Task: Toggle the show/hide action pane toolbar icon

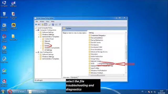Action: (x=56, y=25)
